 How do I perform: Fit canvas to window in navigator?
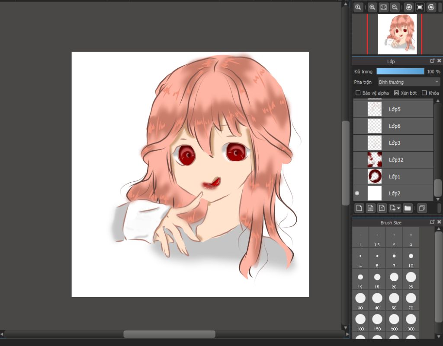coord(383,7)
